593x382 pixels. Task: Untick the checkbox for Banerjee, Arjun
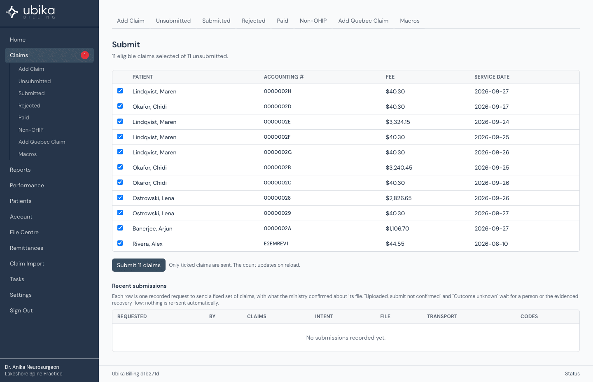coord(120,228)
